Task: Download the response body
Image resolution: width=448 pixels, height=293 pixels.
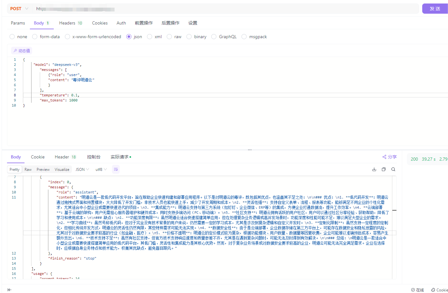Action: click(x=374, y=170)
